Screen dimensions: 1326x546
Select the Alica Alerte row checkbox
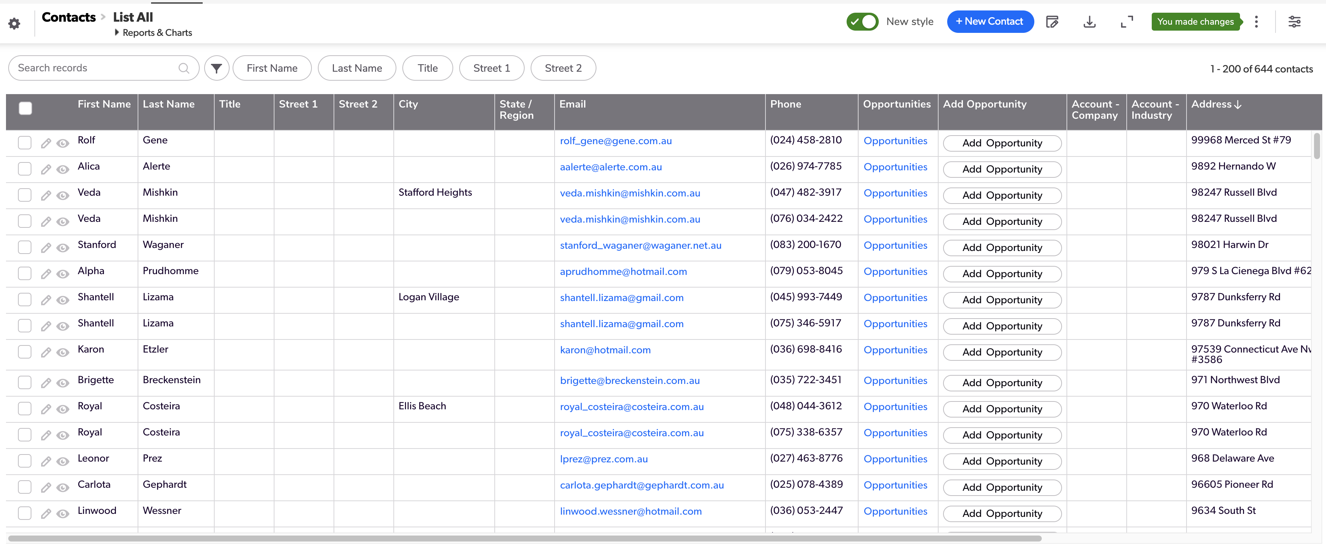pos(25,169)
